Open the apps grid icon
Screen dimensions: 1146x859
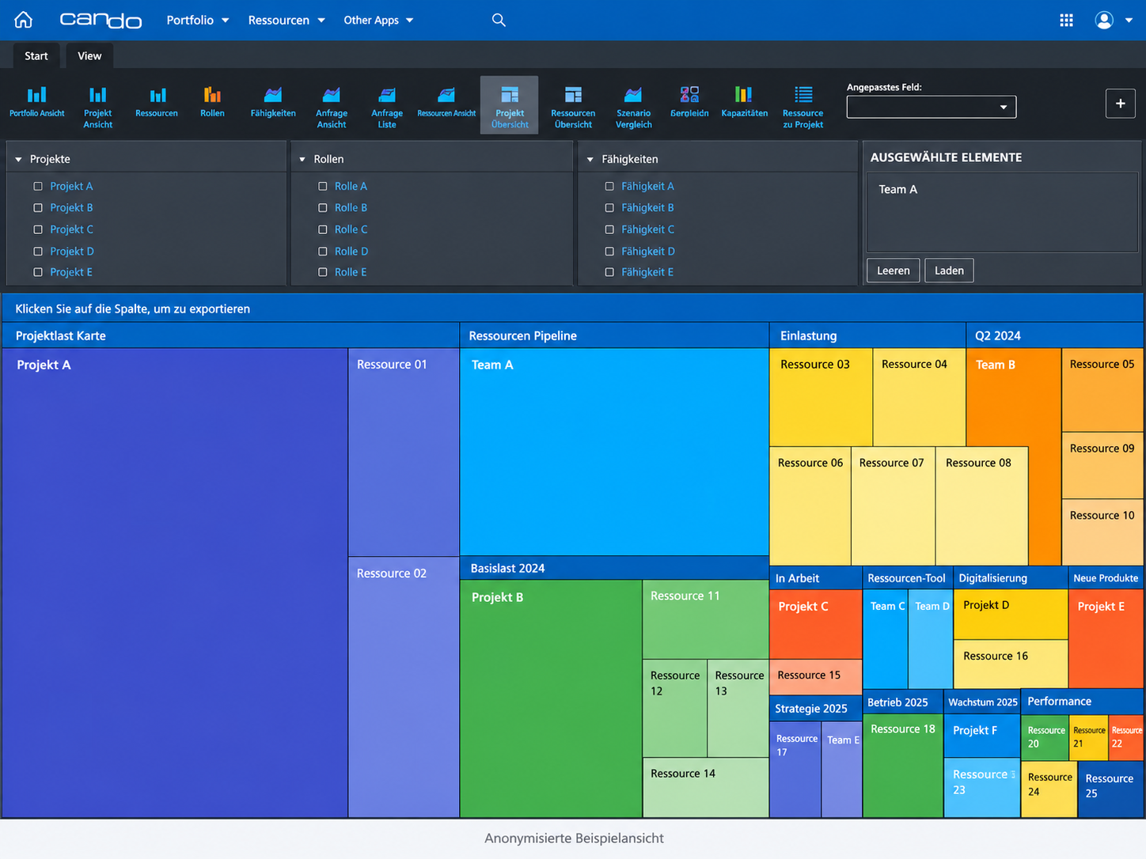tap(1066, 20)
